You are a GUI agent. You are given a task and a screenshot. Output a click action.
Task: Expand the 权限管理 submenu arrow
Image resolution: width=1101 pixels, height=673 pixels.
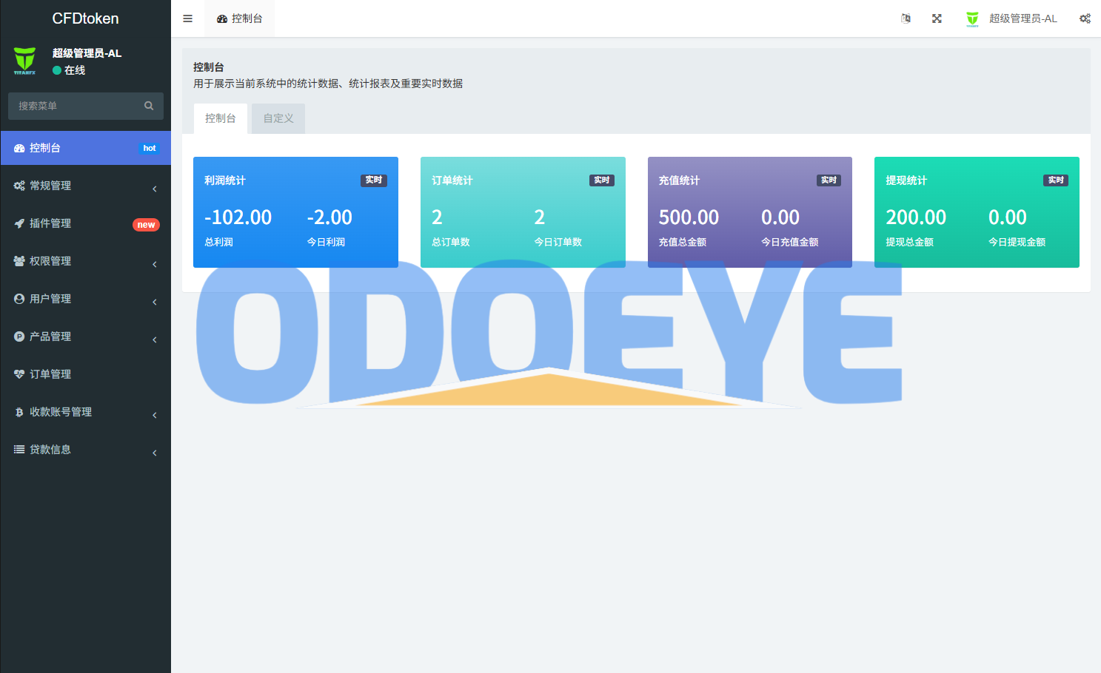(x=155, y=264)
